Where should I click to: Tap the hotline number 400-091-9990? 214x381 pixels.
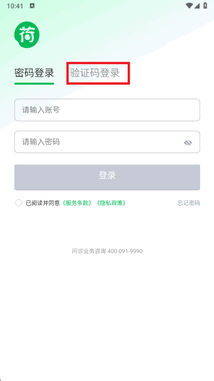(125, 251)
